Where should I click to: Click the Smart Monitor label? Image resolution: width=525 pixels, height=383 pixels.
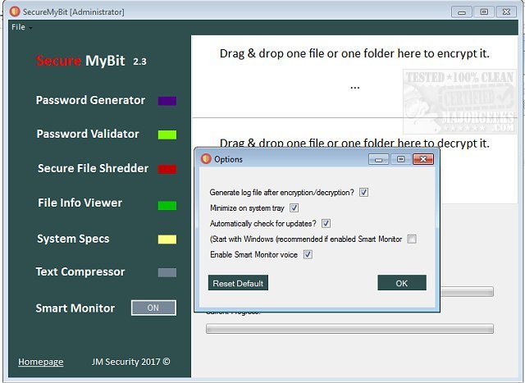pos(75,308)
